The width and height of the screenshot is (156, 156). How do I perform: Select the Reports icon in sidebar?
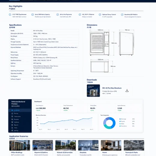(12, 125)
